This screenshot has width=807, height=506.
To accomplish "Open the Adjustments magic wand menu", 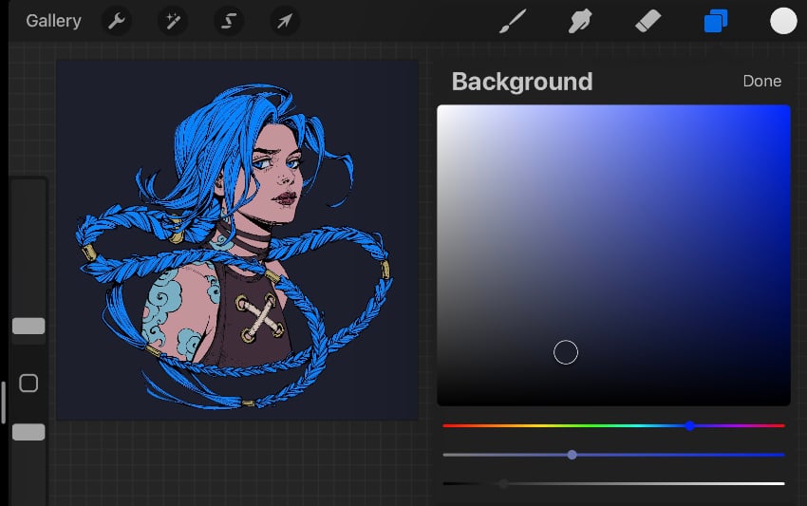I will [x=173, y=21].
